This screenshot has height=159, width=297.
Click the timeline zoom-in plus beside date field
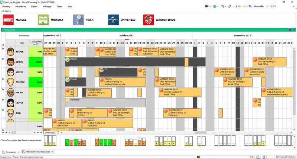41,133
